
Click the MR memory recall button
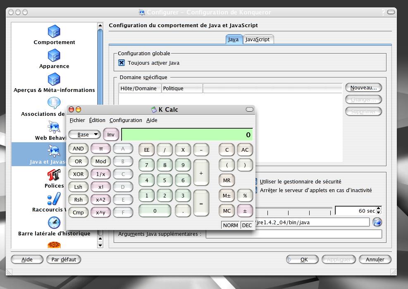click(227, 180)
